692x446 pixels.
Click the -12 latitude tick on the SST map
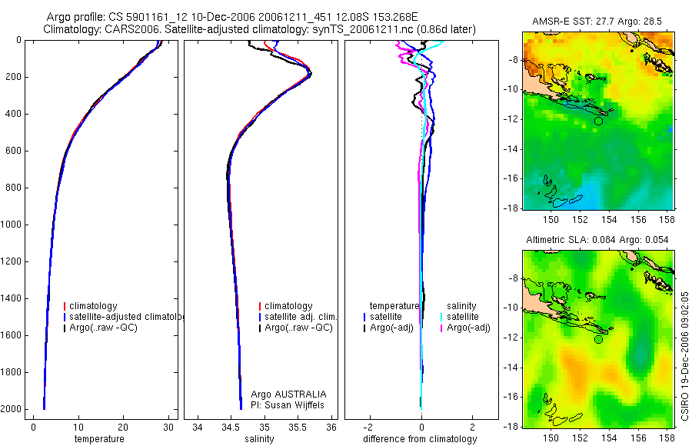511,119
